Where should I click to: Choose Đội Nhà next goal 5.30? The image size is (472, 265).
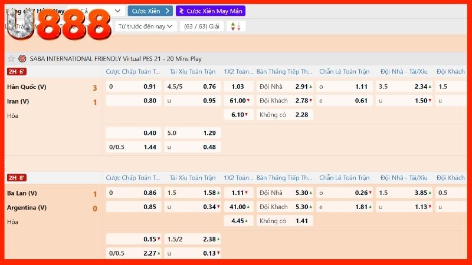[x=285, y=193]
